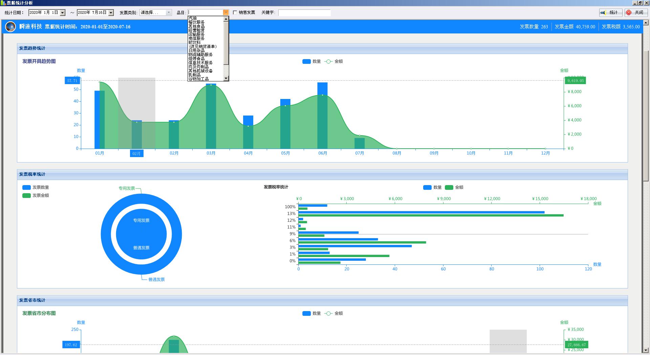Screen dimensions: 650x355
Task: Toggle the 发票数量 legend beside the donut chart
Action: 36,187
